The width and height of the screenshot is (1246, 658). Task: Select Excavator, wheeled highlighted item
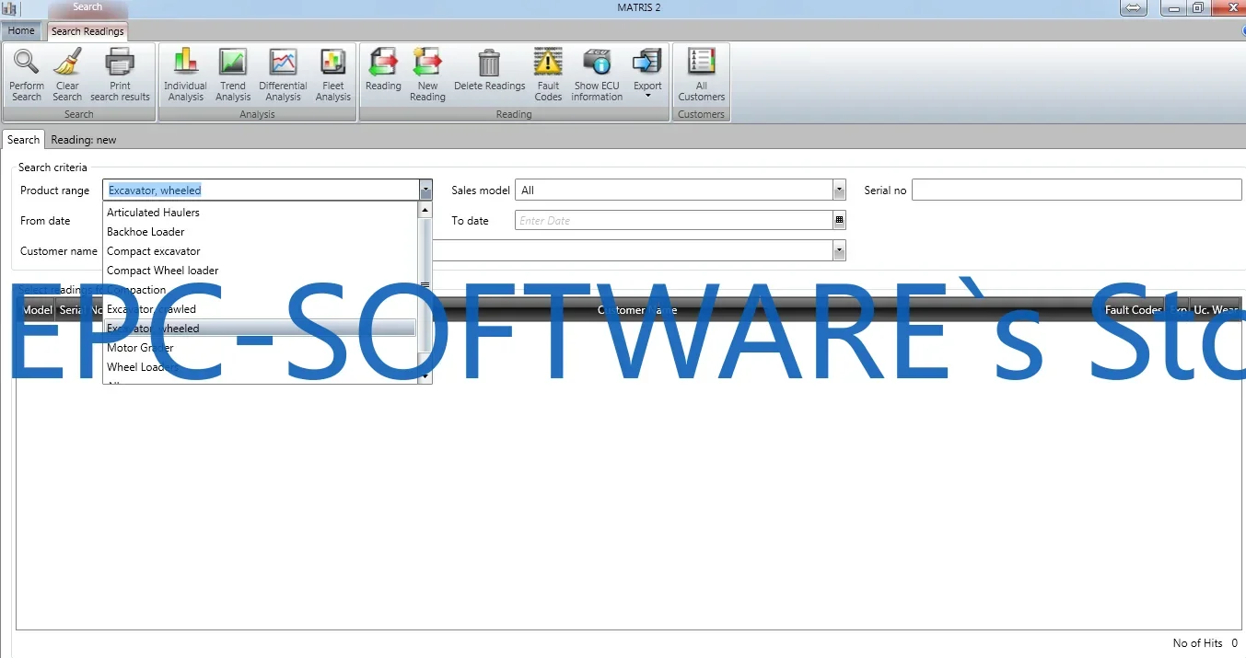click(261, 329)
